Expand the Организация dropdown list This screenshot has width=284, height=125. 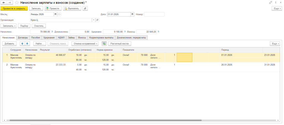(x=93, y=20)
